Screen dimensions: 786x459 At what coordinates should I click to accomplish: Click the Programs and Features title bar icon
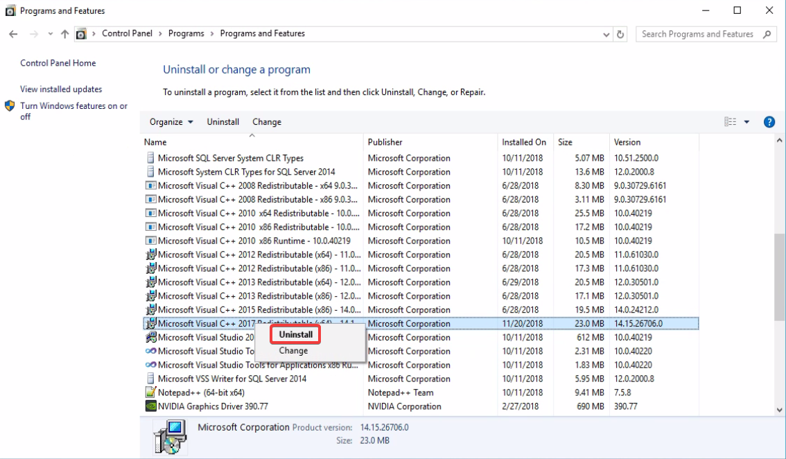pos(10,10)
